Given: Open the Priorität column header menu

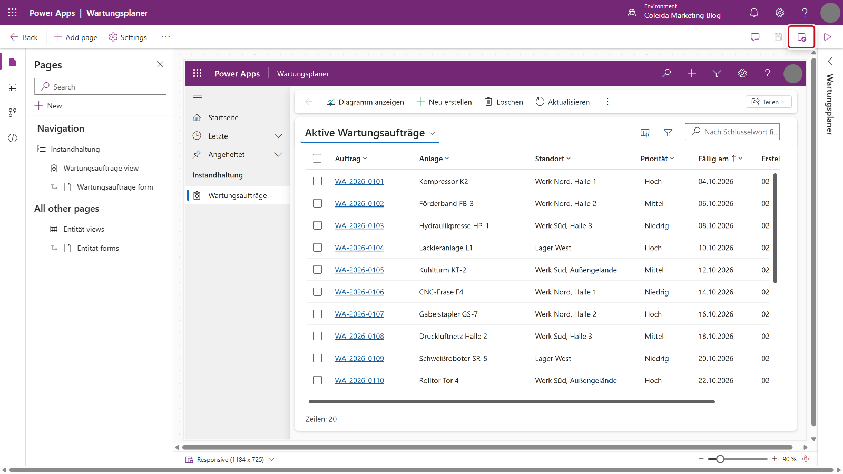Looking at the screenshot, I should 658,159.
